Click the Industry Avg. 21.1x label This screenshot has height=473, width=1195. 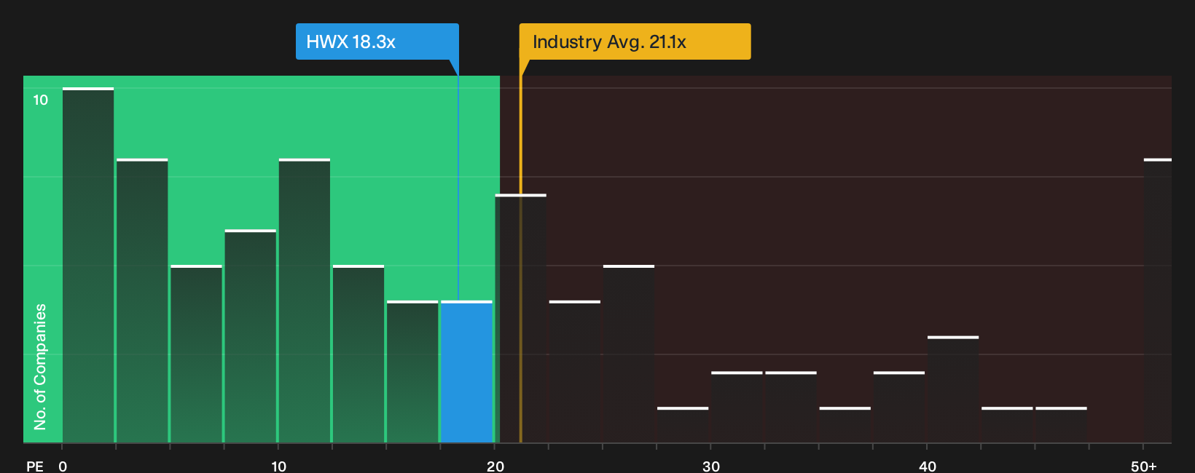pyautogui.click(x=635, y=41)
